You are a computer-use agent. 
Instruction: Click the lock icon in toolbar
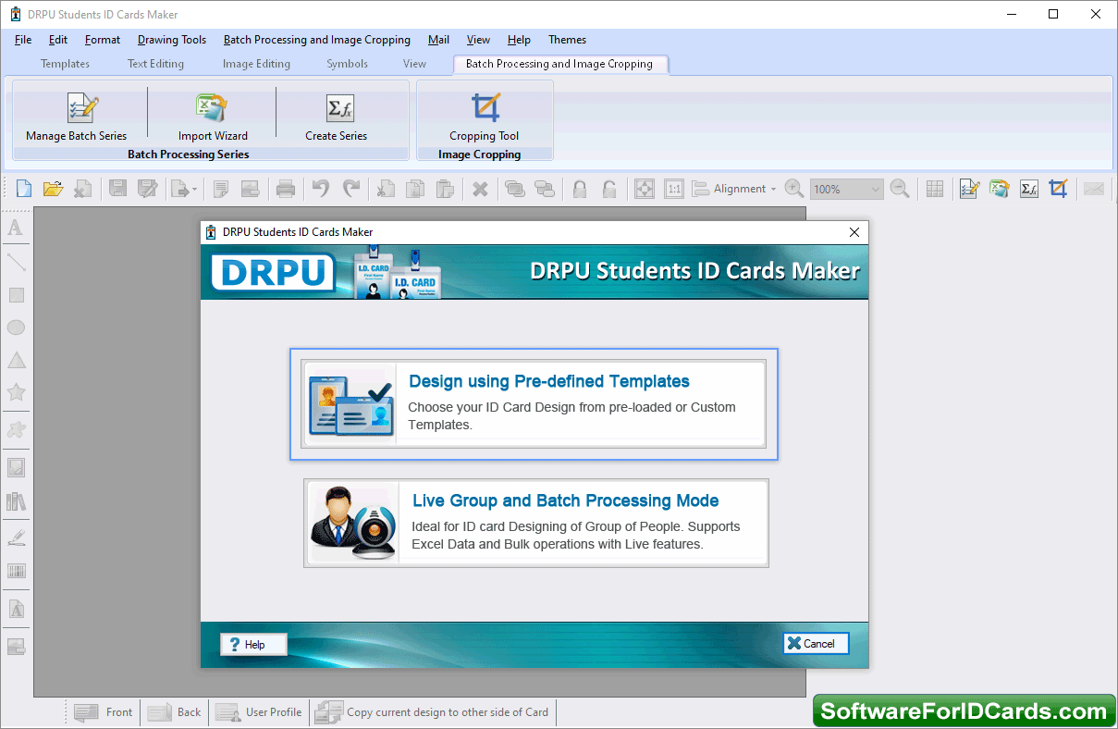[580, 189]
